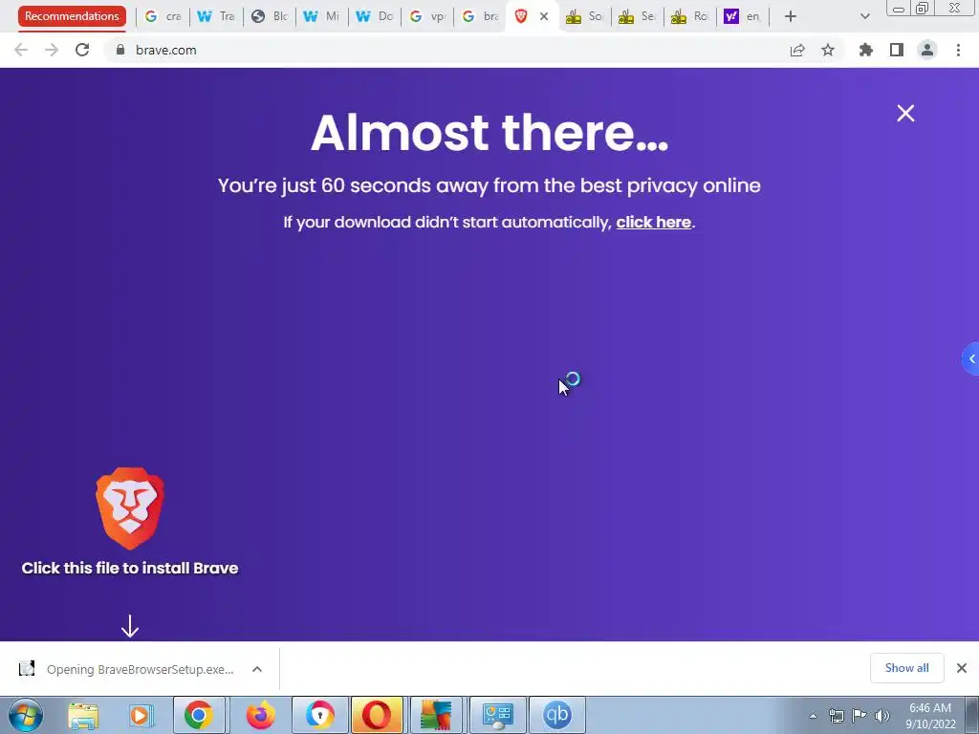
Task: Open the blue-orange keyhole browser taskbar icon
Action: tap(319, 715)
